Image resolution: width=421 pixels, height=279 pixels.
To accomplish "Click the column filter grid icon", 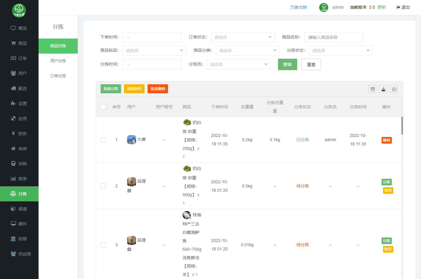I will tap(372, 89).
